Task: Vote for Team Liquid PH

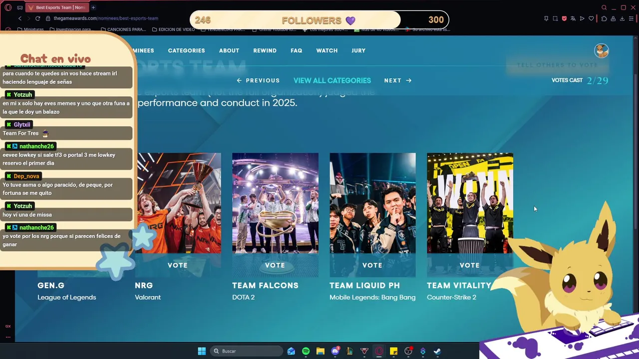Action: 372,265
